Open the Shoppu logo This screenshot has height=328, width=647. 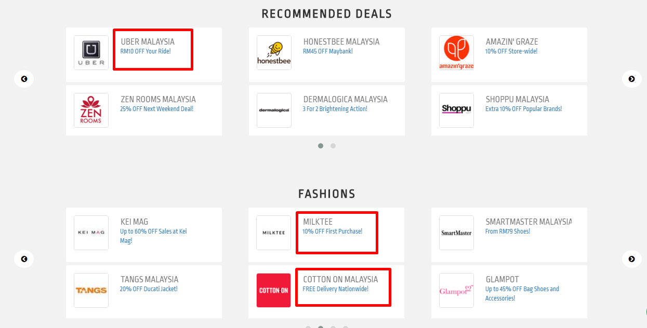[456, 111]
